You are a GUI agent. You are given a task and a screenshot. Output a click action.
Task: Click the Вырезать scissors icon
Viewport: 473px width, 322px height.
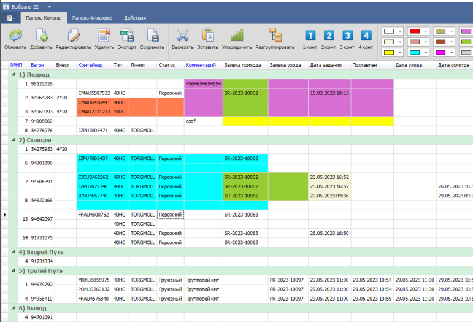click(x=183, y=36)
